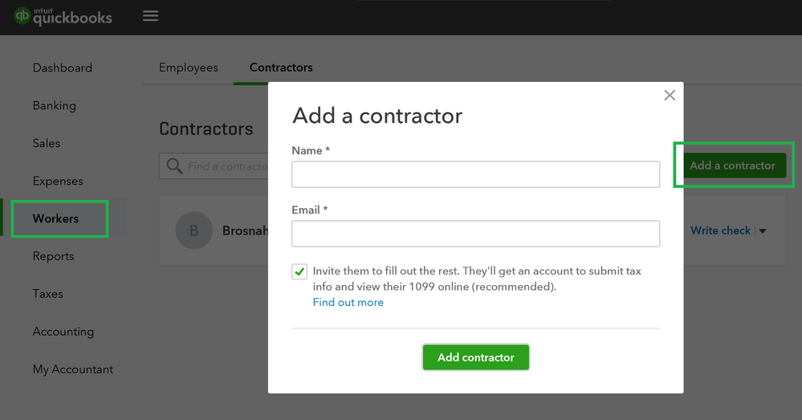Go to Banking in the sidebar

(55, 106)
